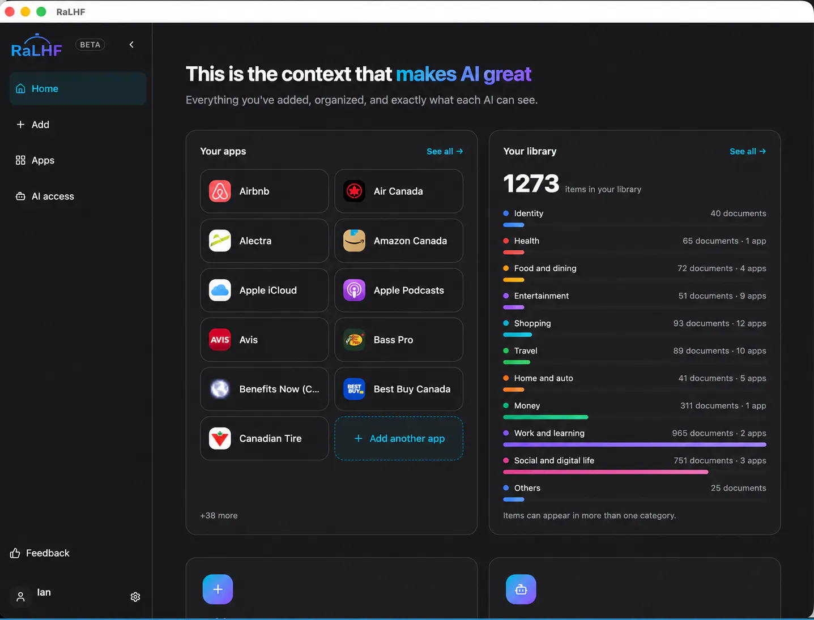
Task: Select the Social and digital life category
Action: [x=634, y=465]
